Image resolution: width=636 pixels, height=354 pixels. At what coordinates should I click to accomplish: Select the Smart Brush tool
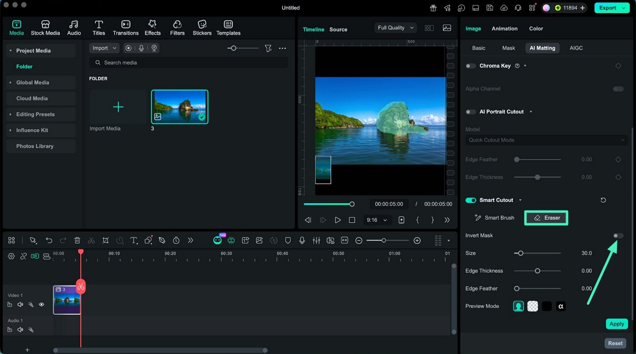494,218
